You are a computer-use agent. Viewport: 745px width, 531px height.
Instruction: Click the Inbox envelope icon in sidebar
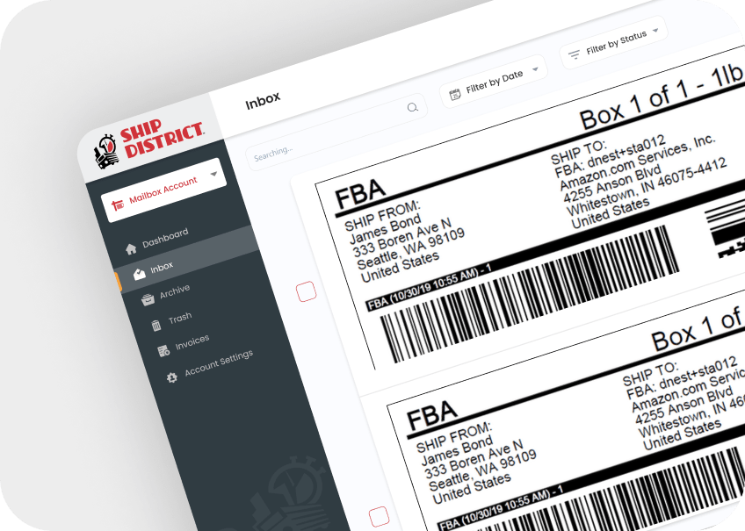click(139, 275)
